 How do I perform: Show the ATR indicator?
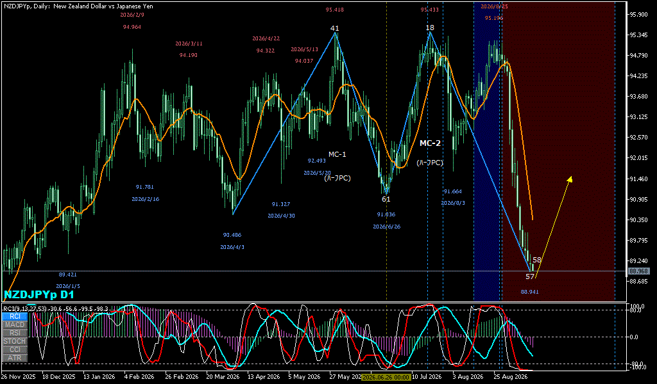(15, 358)
